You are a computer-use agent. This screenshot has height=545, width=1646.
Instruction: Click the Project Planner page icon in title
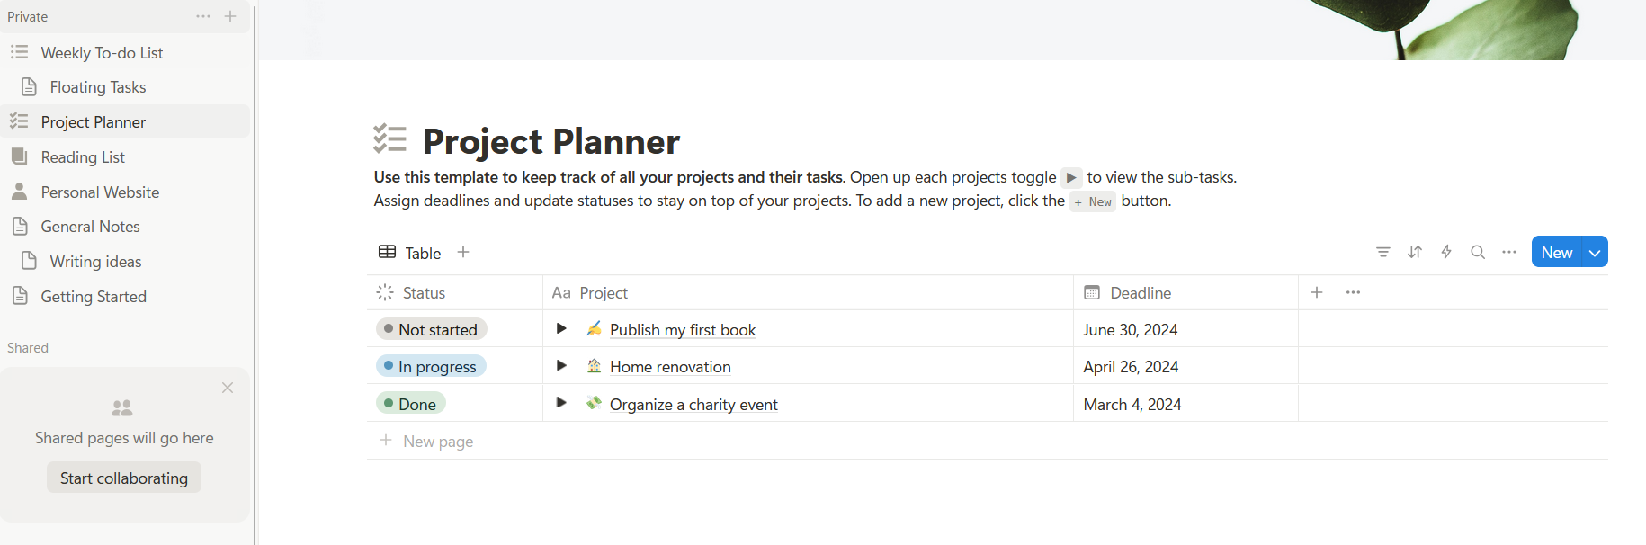[x=390, y=139]
